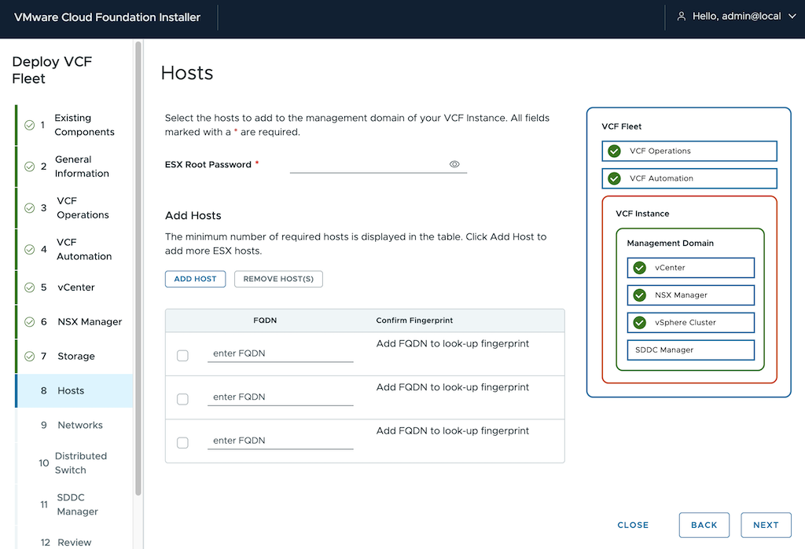The image size is (805, 549).
Task: Click sidebar checkmark icon for step 4
Action: pyautogui.click(x=30, y=249)
